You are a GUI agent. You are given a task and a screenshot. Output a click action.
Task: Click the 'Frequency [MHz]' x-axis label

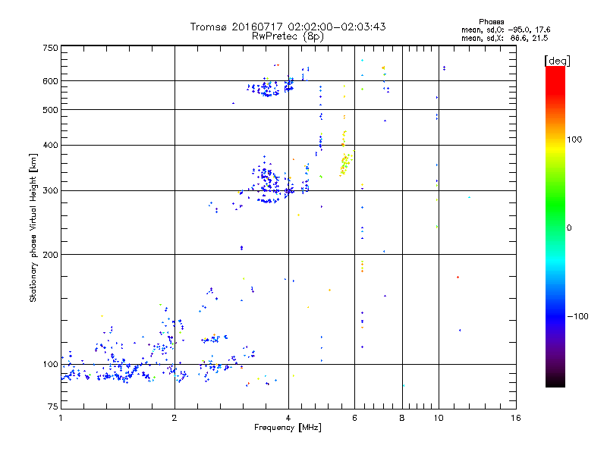pos(288,428)
